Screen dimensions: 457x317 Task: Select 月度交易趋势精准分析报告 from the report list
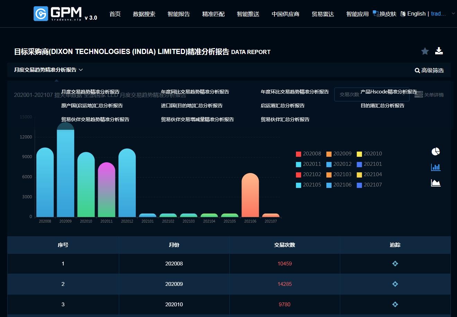(90, 92)
